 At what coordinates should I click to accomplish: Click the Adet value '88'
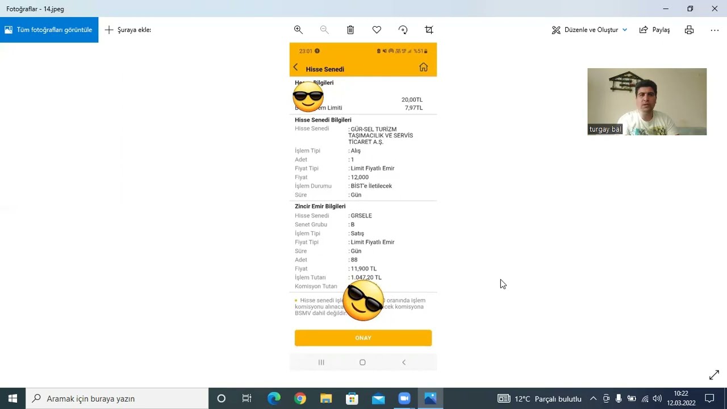(x=354, y=260)
